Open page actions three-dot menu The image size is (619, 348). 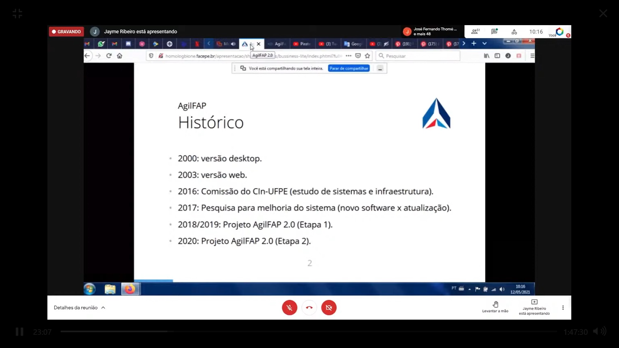point(349,56)
